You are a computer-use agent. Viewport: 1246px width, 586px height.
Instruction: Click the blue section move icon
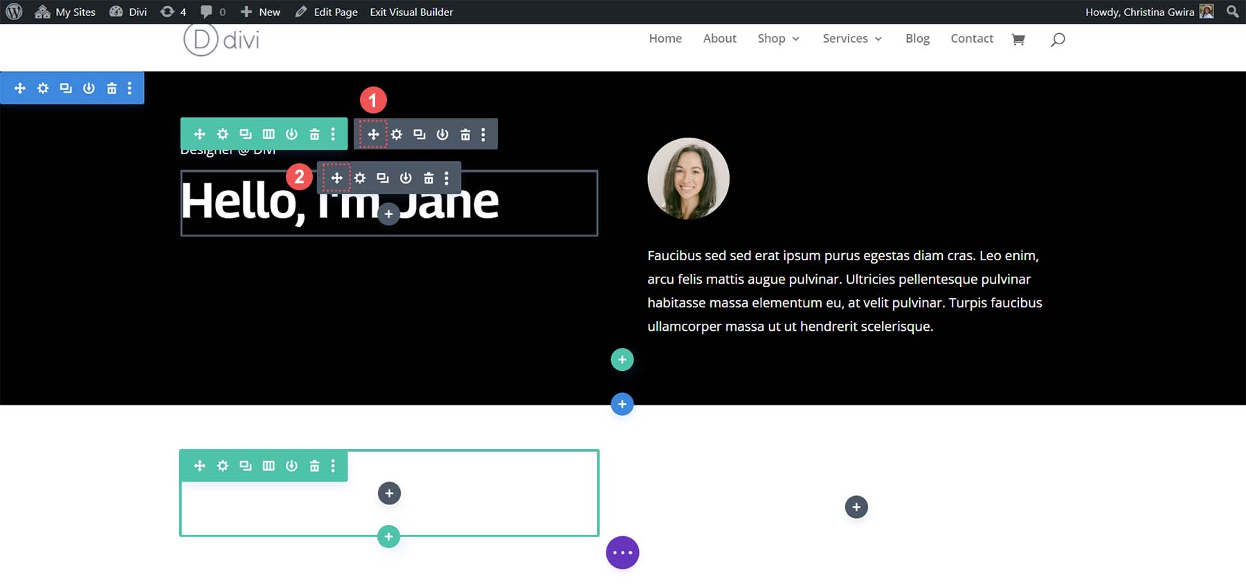pyautogui.click(x=20, y=89)
